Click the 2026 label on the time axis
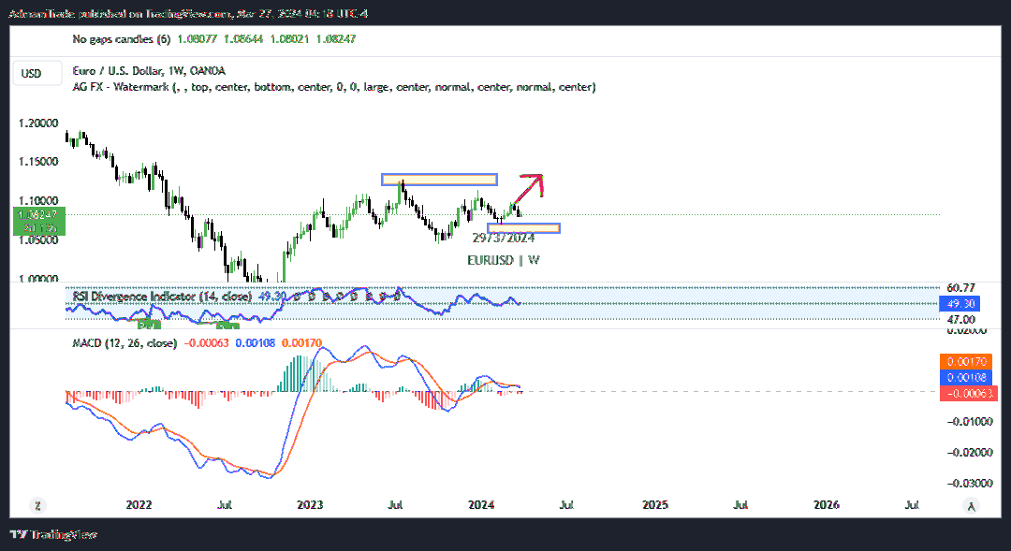 (x=827, y=504)
